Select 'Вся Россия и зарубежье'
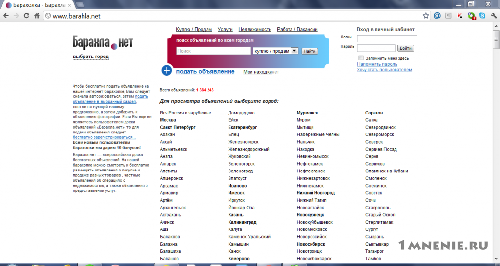The image size is (500, 266). 185,113
